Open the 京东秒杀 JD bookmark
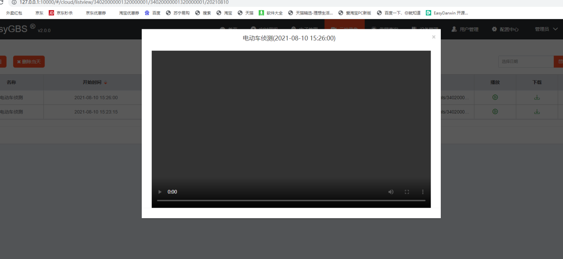The image size is (563, 259). (61, 13)
